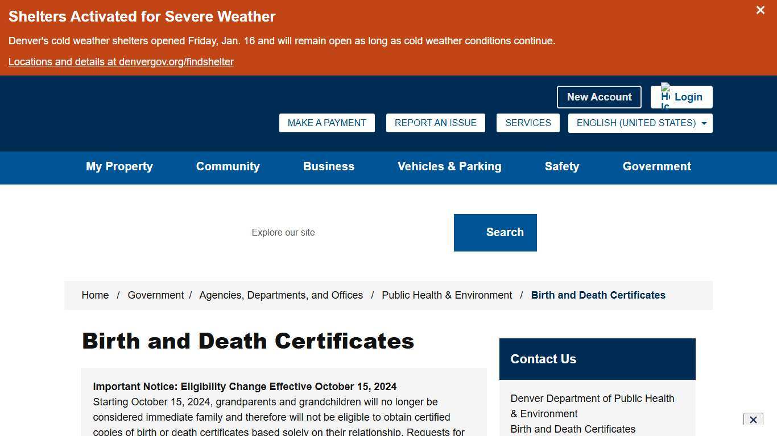Screen dimensions: 777x436
Task: Expand the Government navigation menu
Action: [x=656, y=166]
